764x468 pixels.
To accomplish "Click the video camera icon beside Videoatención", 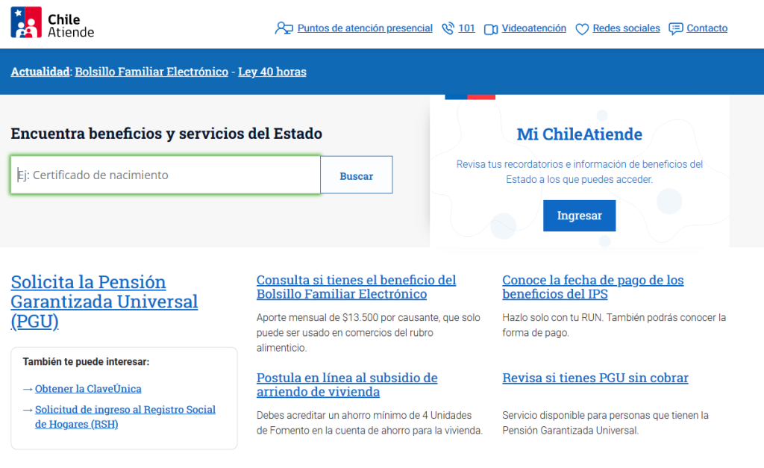I will pyautogui.click(x=491, y=29).
